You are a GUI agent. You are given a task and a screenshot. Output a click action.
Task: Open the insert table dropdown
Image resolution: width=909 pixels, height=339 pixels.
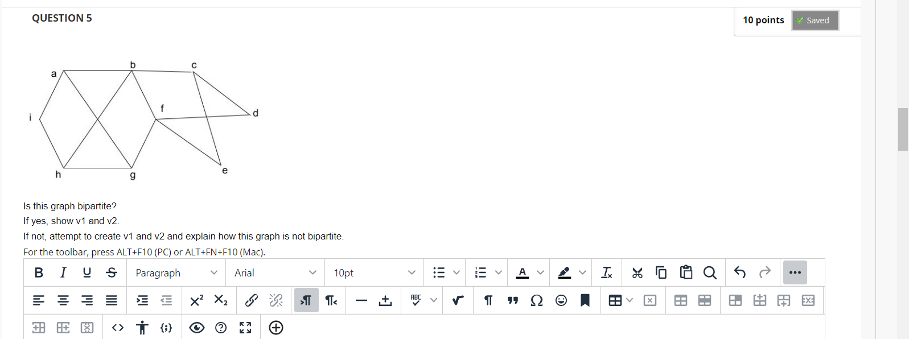(620, 300)
